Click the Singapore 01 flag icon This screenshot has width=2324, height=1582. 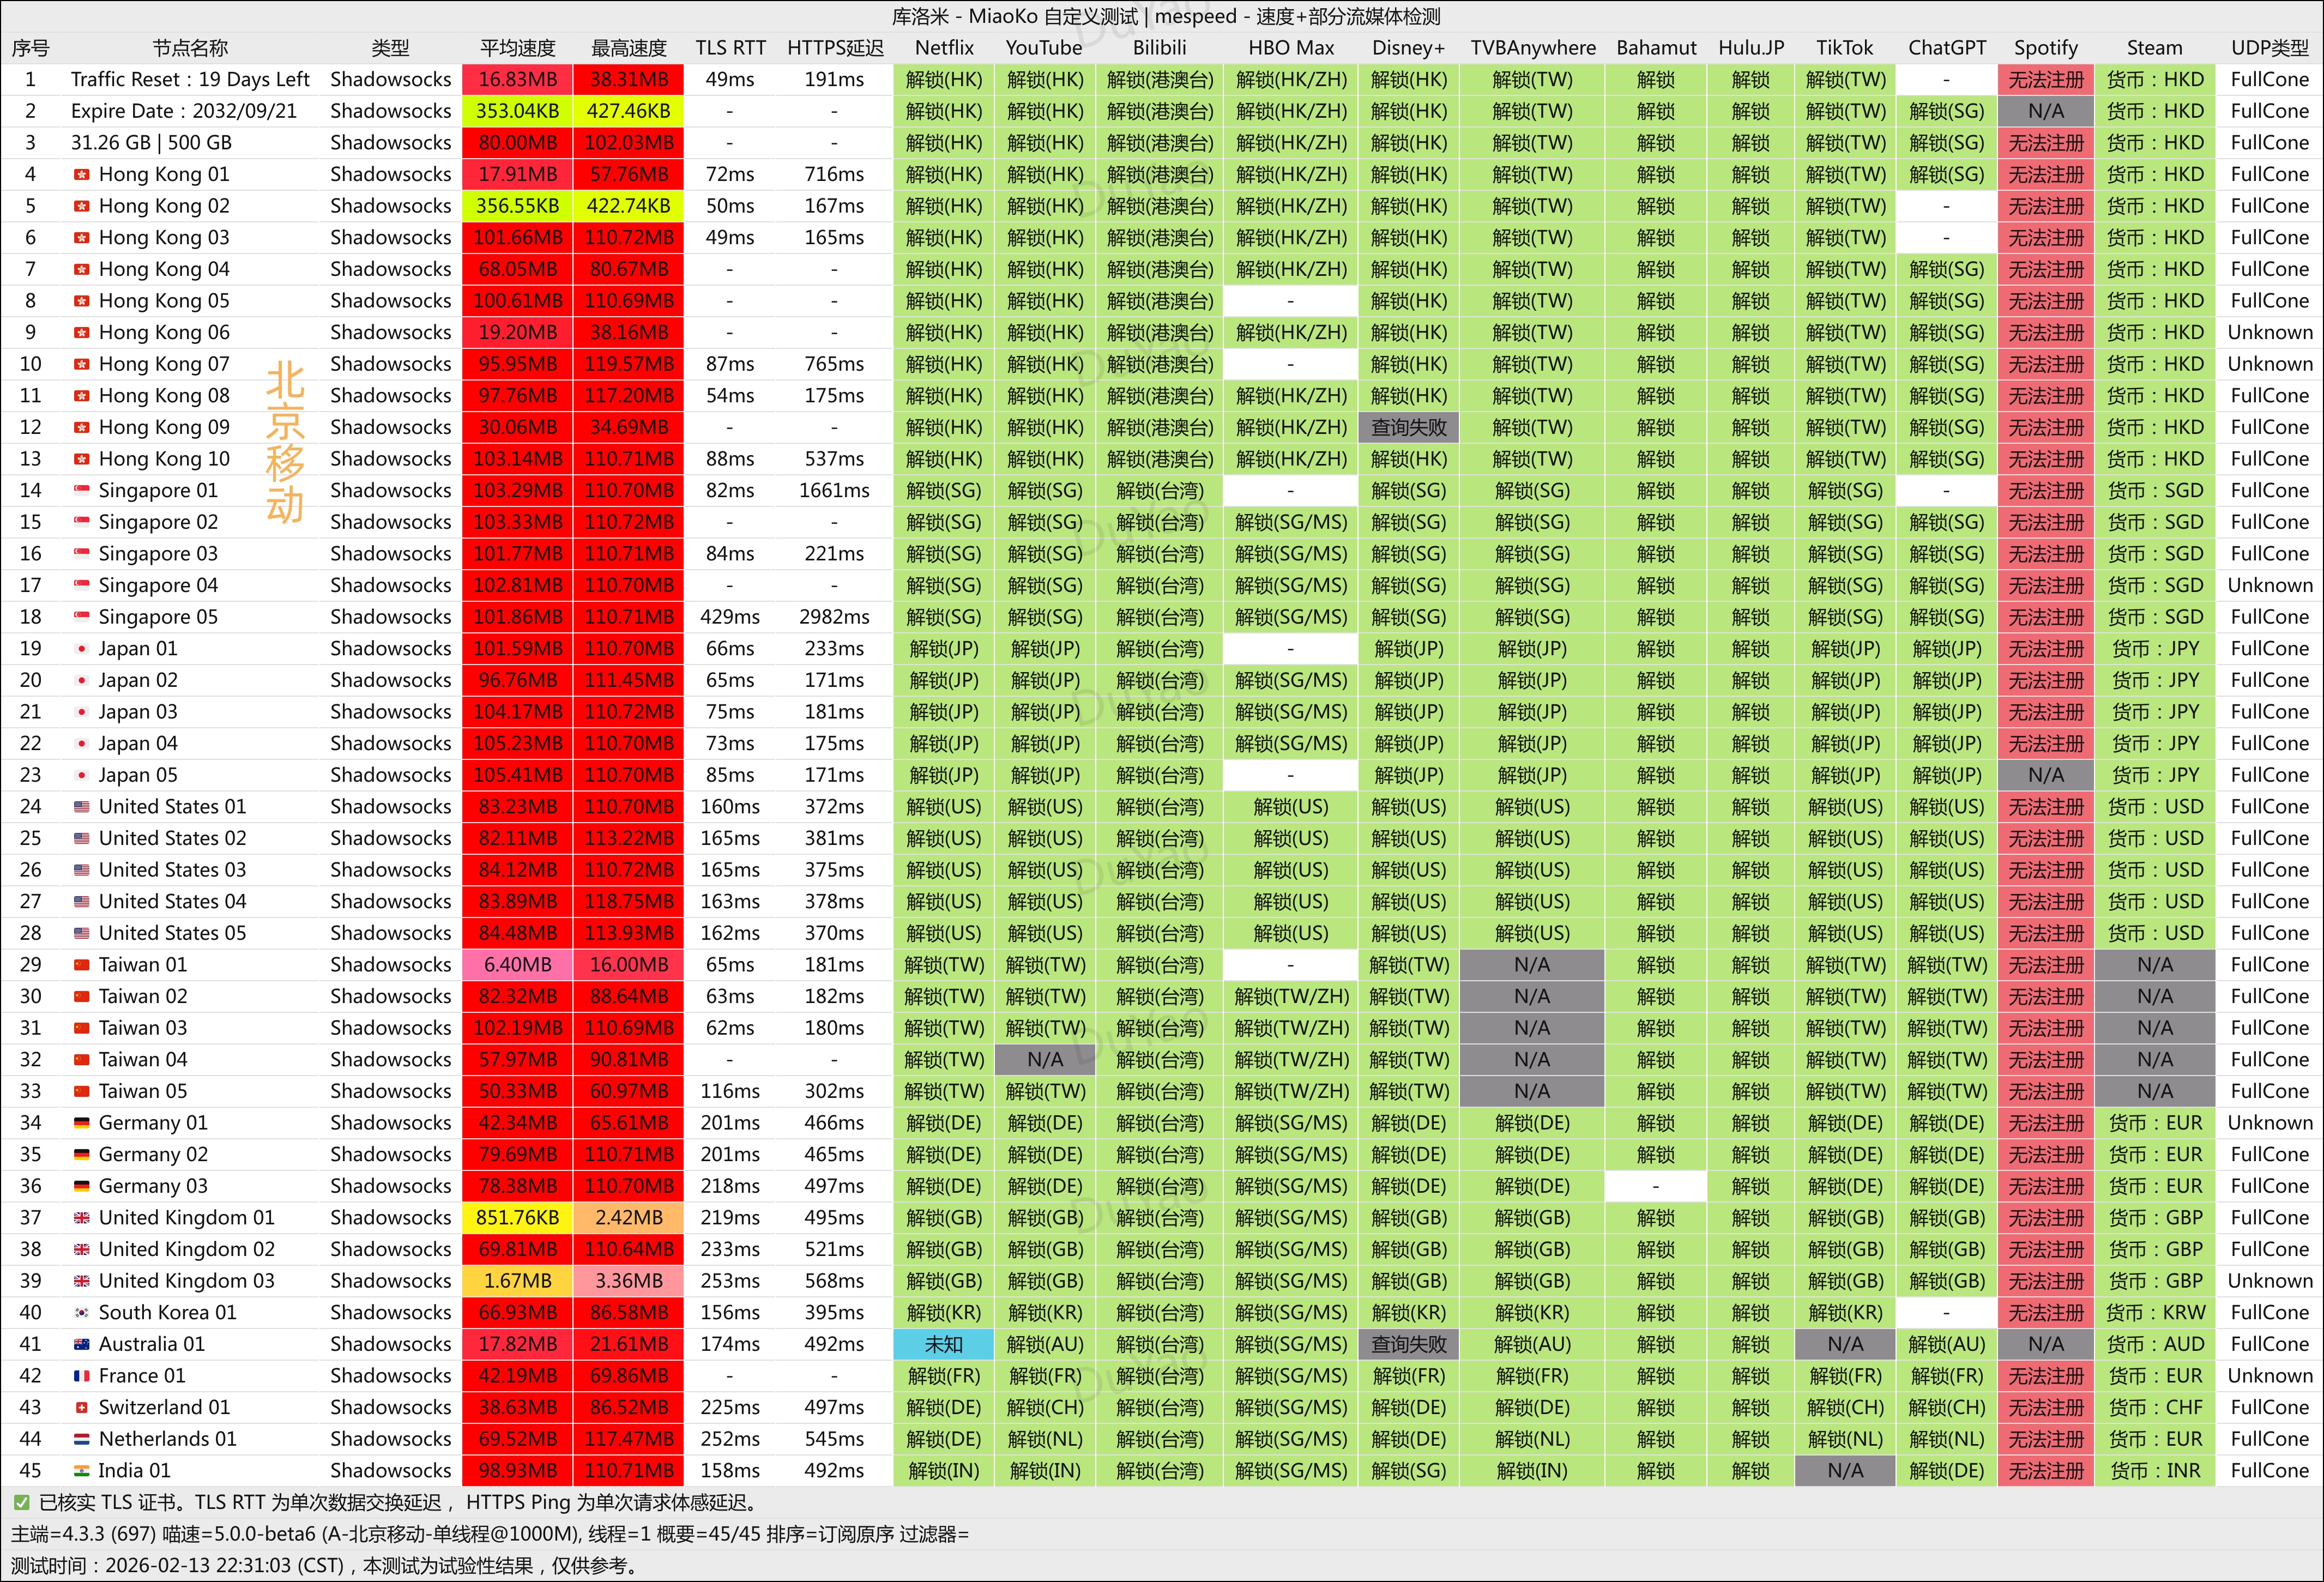pos(82,491)
